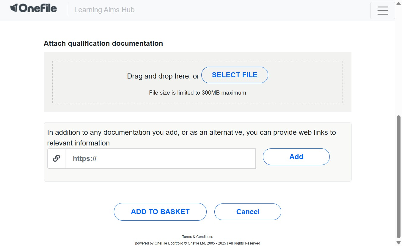
Task: Cancel the form
Action: pos(247,212)
